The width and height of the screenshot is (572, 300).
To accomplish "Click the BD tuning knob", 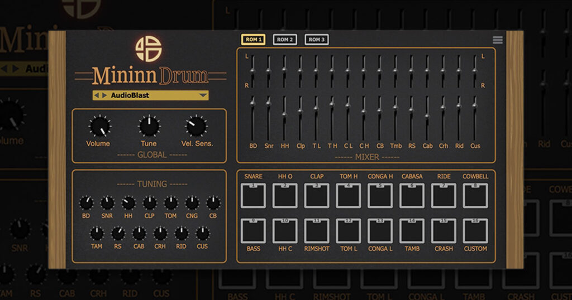I will click(86, 203).
